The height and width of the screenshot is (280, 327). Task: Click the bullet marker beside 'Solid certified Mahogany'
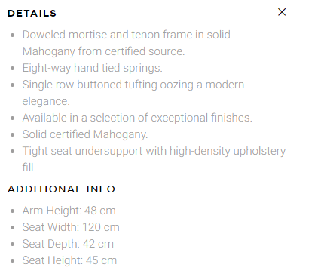click(13, 134)
